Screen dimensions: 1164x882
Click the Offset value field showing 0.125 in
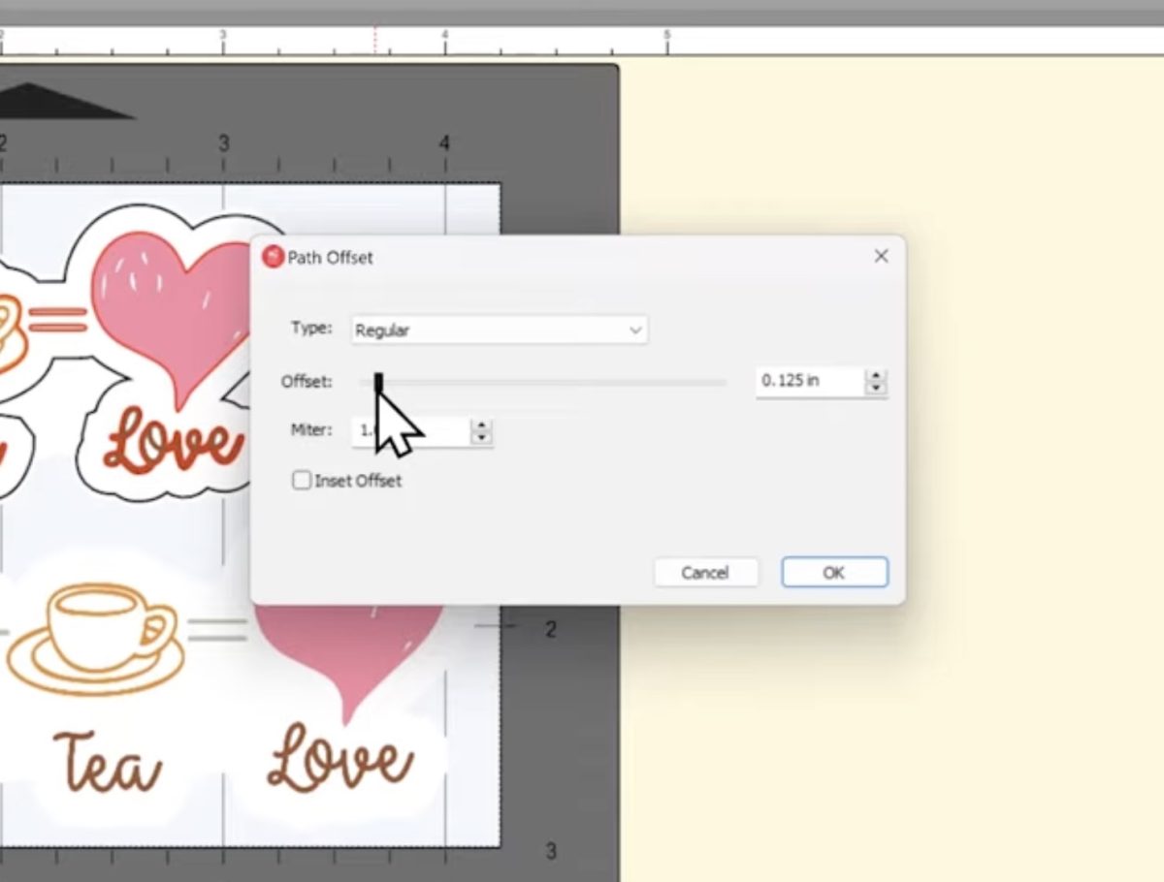809,381
